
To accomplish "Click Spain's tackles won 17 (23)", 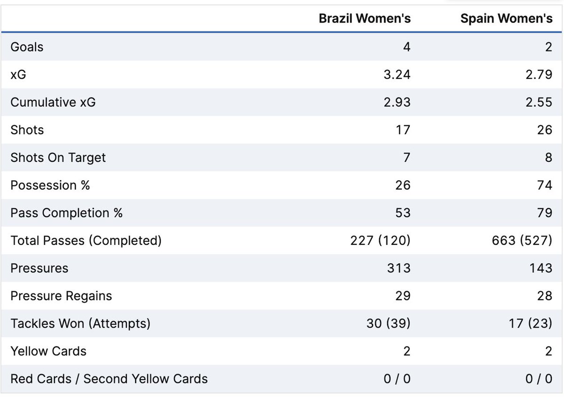I will click(x=531, y=324).
